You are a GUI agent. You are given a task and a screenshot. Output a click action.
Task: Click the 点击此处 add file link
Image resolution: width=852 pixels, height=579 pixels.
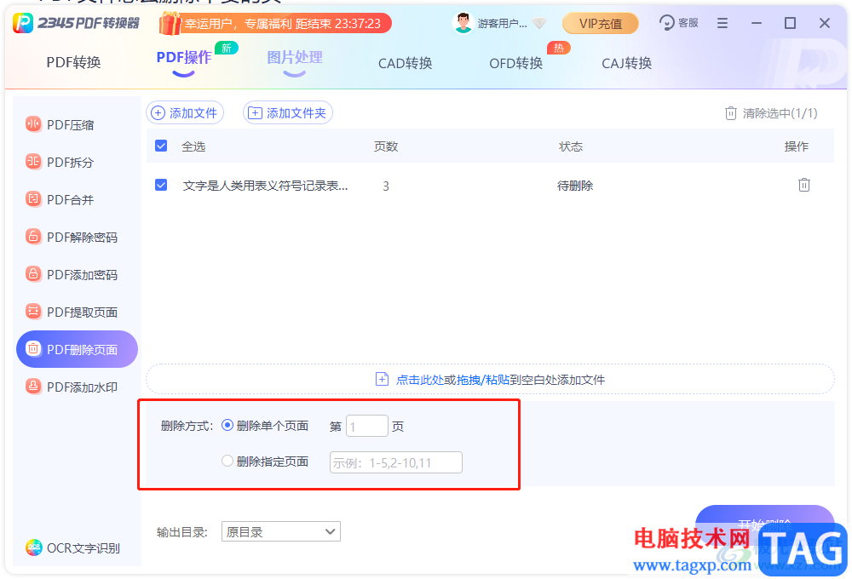pos(420,380)
